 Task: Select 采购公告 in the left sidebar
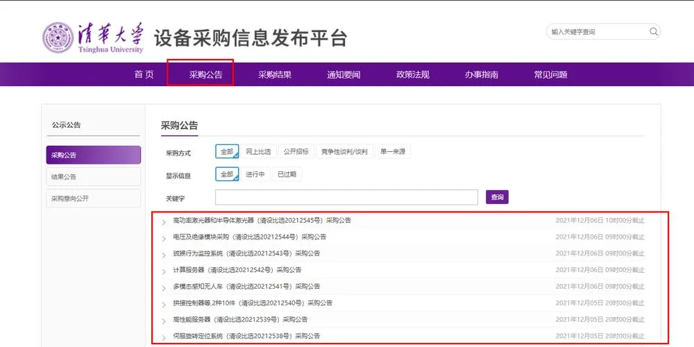click(x=94, y=155)
